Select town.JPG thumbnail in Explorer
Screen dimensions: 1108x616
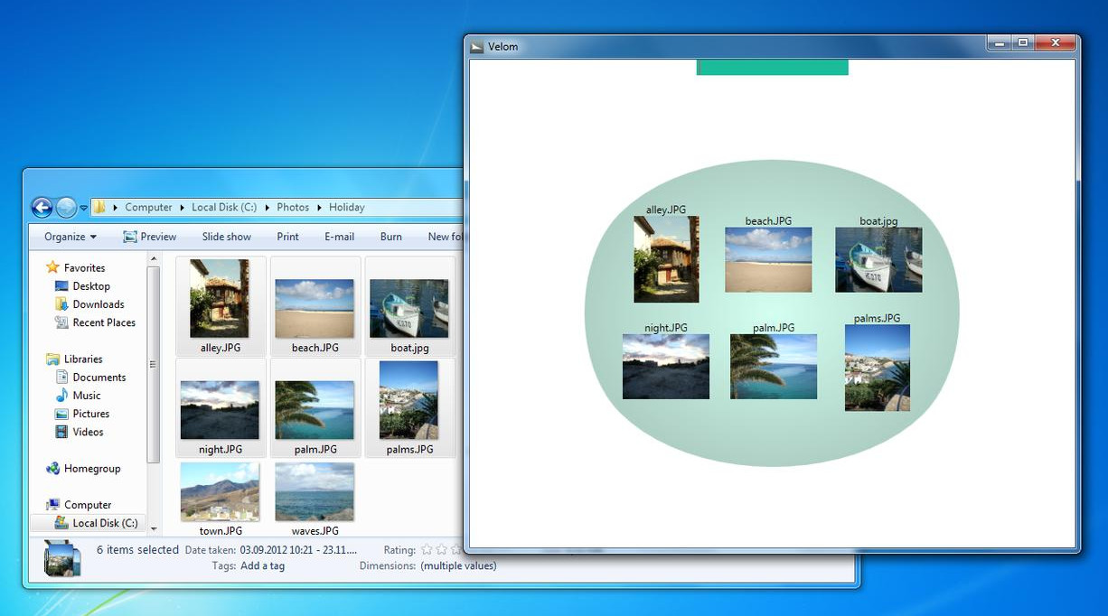[x=220, y=492]
